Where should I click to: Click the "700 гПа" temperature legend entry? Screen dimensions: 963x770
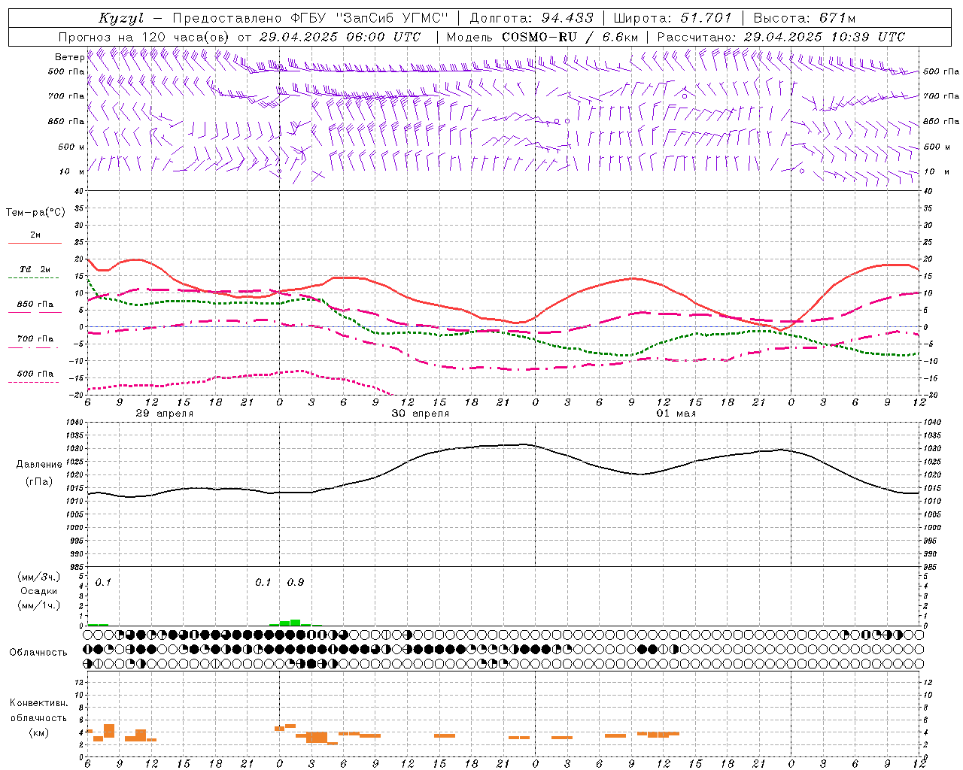tap(35, 339)
